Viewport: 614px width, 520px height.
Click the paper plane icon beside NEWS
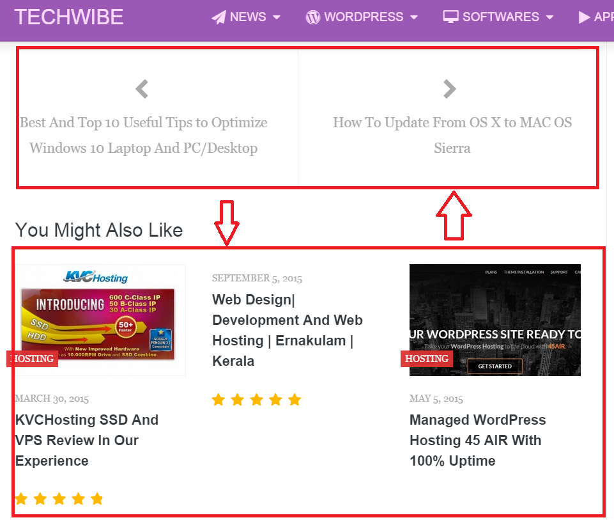point(219,17)
